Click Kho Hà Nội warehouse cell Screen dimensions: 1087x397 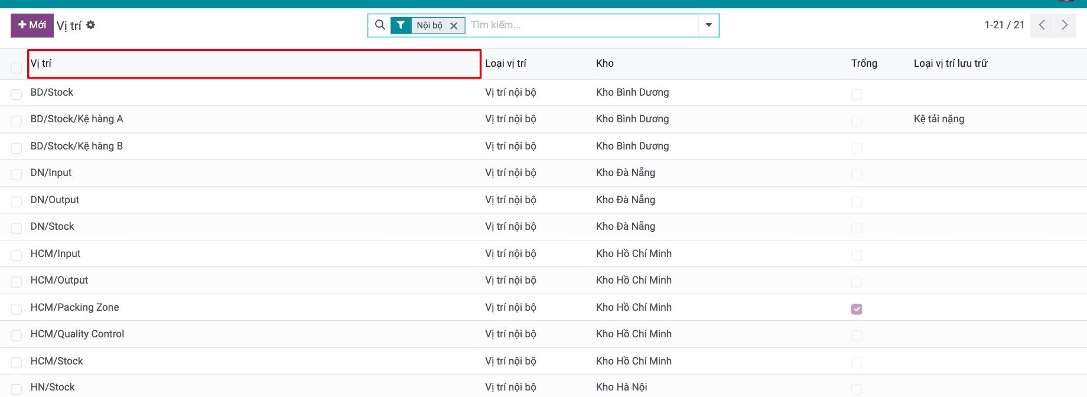coord(621,387)
